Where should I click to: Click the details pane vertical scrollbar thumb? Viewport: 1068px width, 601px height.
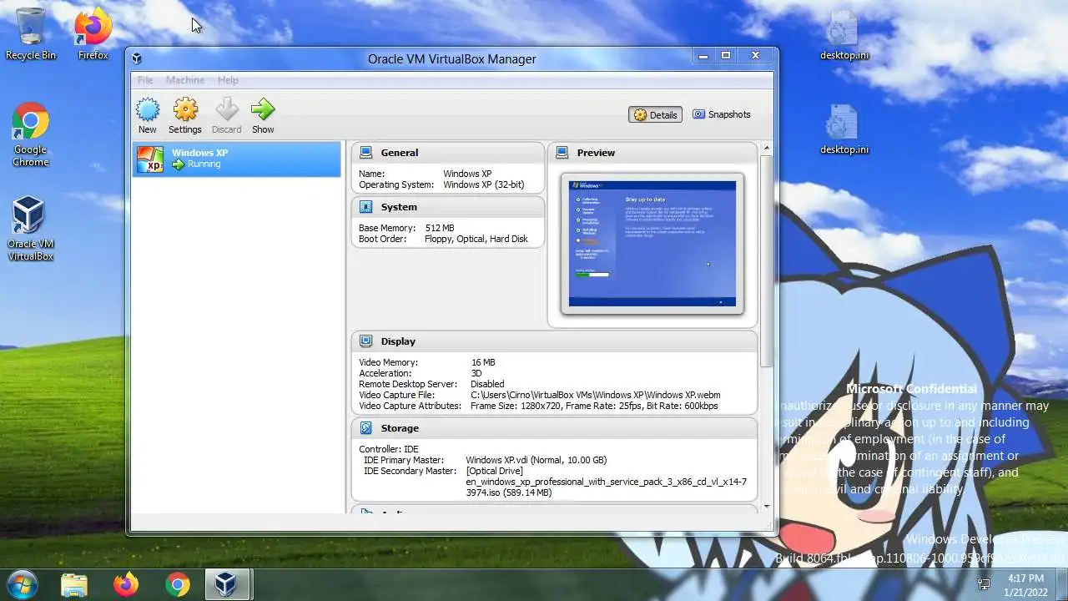766,260
